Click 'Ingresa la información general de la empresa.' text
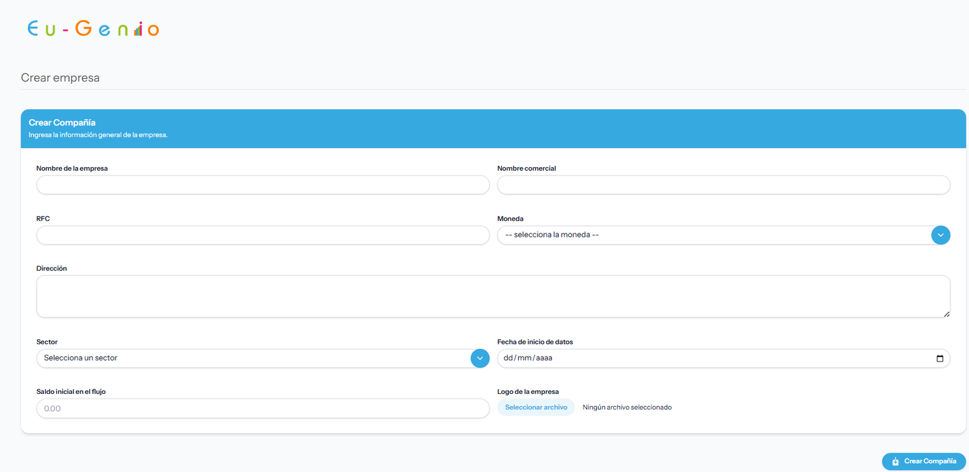Viewport: 969px width, 472px height. click(98, 135)
